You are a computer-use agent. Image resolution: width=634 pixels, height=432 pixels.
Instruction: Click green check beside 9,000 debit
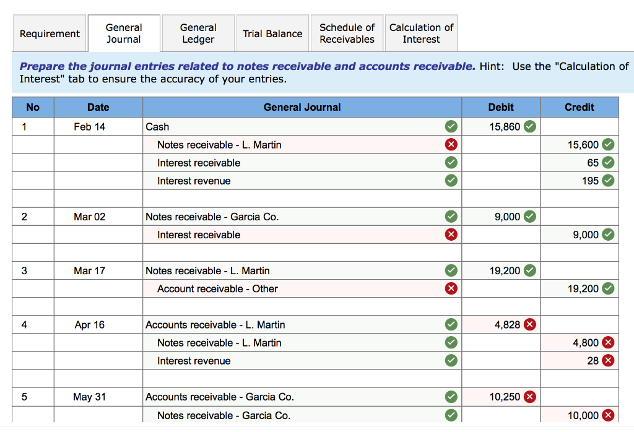[530, 217]
